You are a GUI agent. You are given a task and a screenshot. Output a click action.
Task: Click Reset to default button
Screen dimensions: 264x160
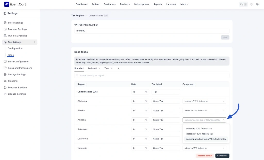205,156
